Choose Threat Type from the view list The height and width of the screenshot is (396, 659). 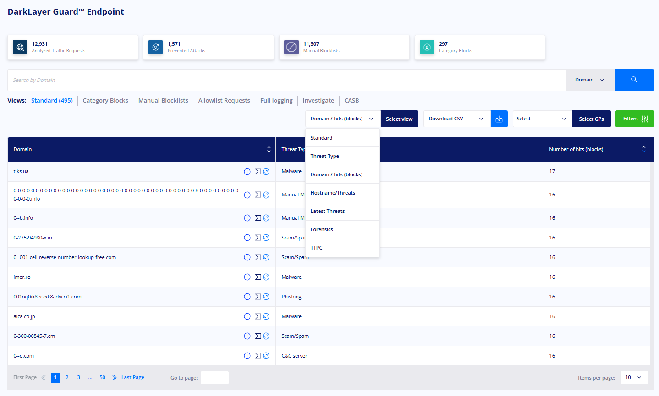[x=342, y=156]
